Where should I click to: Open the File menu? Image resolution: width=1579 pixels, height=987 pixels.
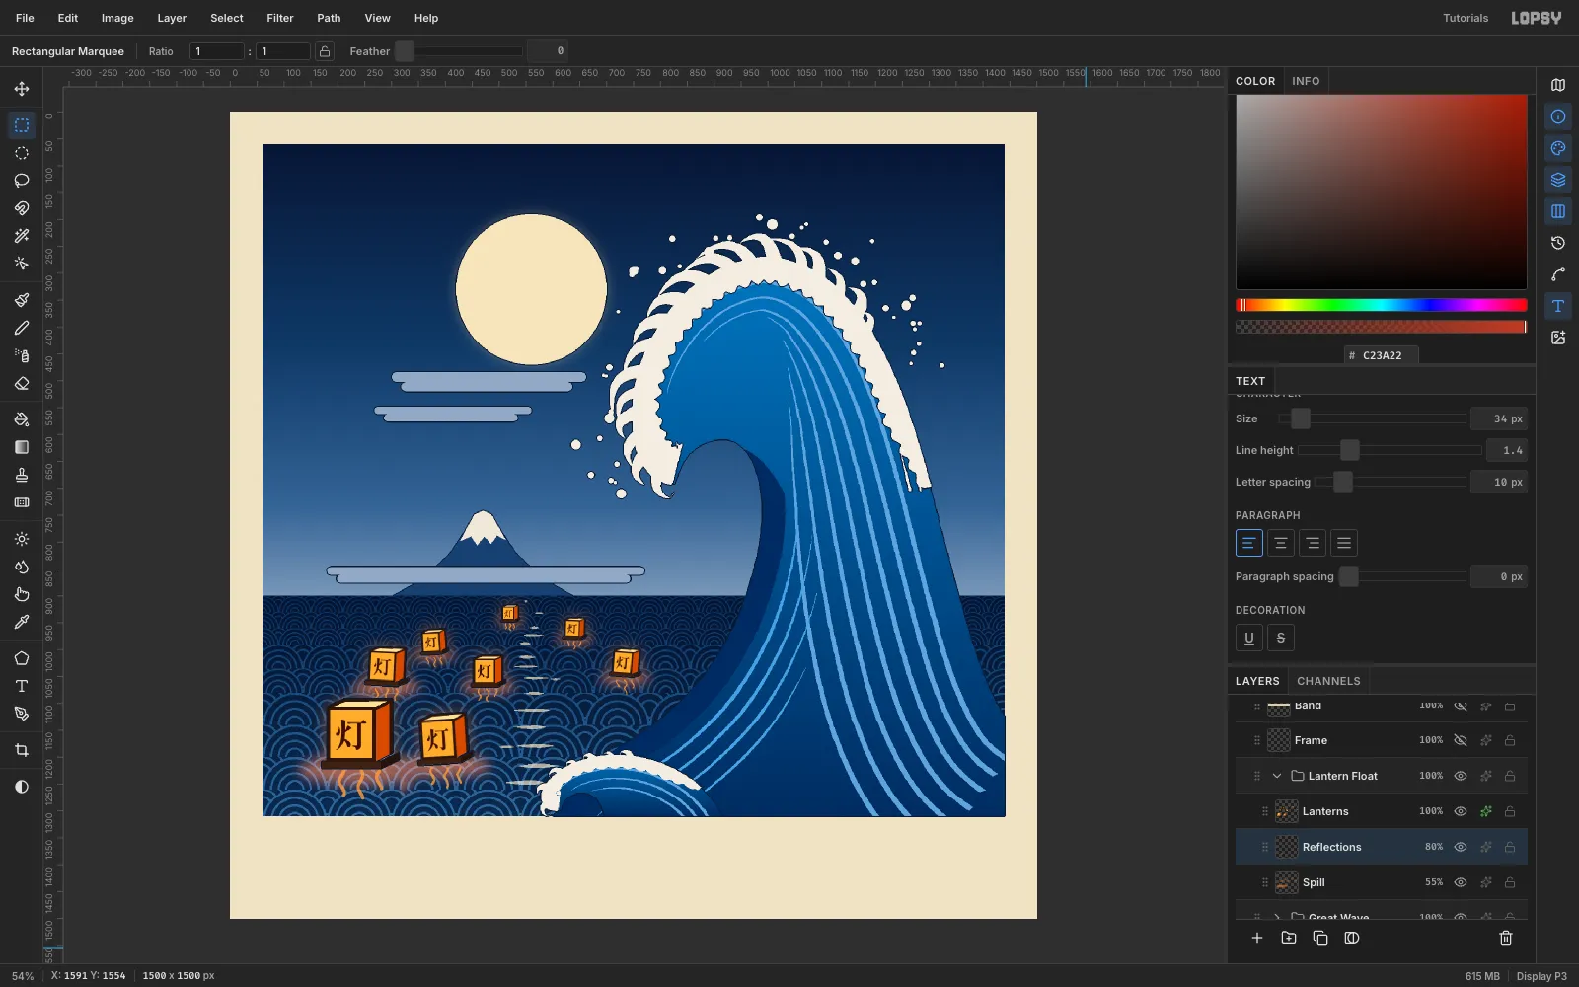tap(25, 18)
